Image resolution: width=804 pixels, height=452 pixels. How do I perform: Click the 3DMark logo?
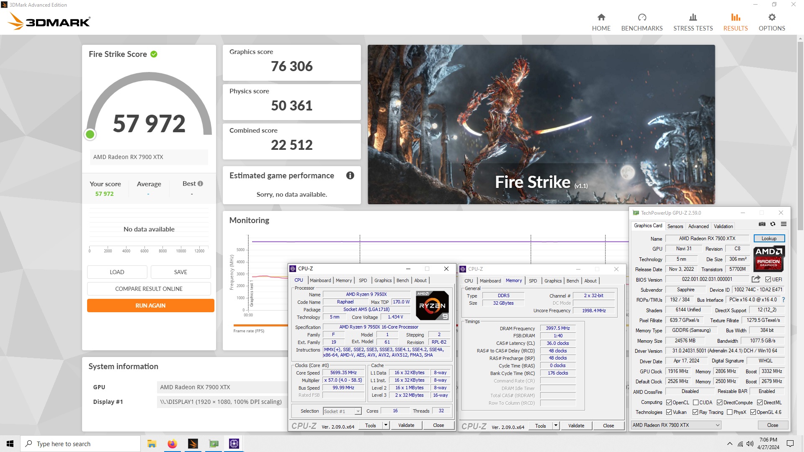tap(49, 21)
